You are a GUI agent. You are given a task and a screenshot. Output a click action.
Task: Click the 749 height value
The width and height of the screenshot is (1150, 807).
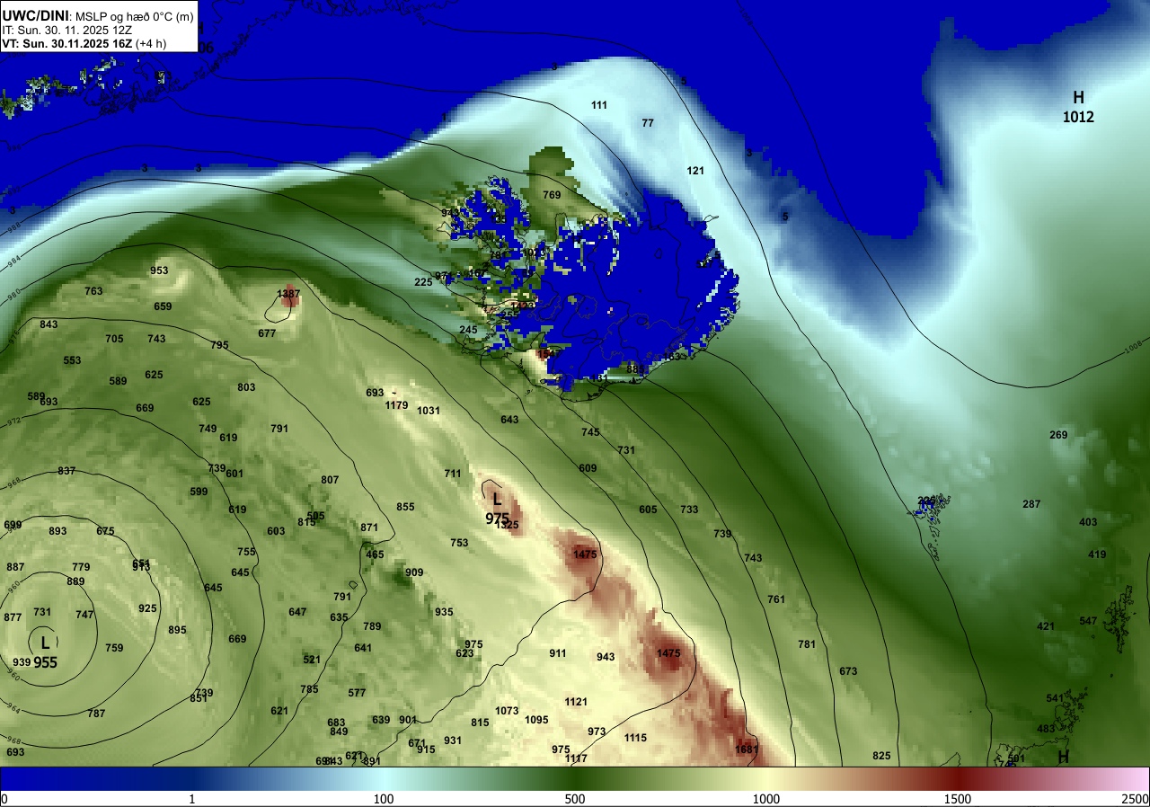pyautogui.click(x=208, y=429)
